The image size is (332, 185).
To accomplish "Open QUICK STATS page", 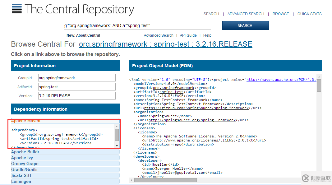I will (x=310, y=14).
